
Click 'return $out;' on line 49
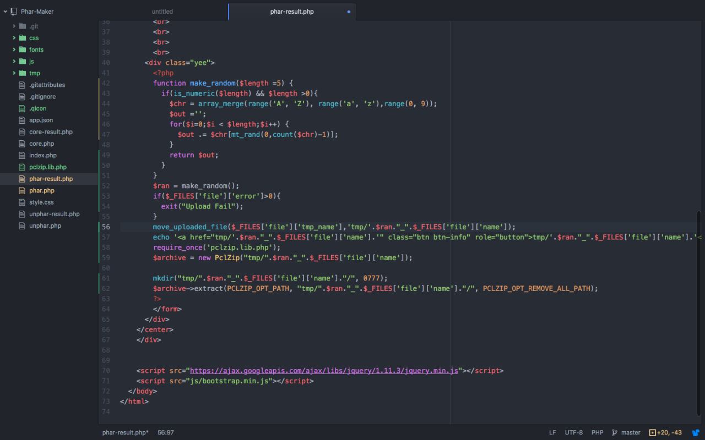coord(194,155)
